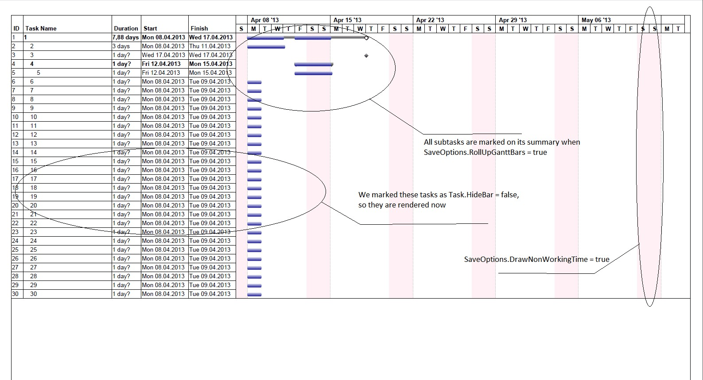This screenshot has height=380, width=703.
Task: Select the ID cell of row 27
Action: pos(17,268)
